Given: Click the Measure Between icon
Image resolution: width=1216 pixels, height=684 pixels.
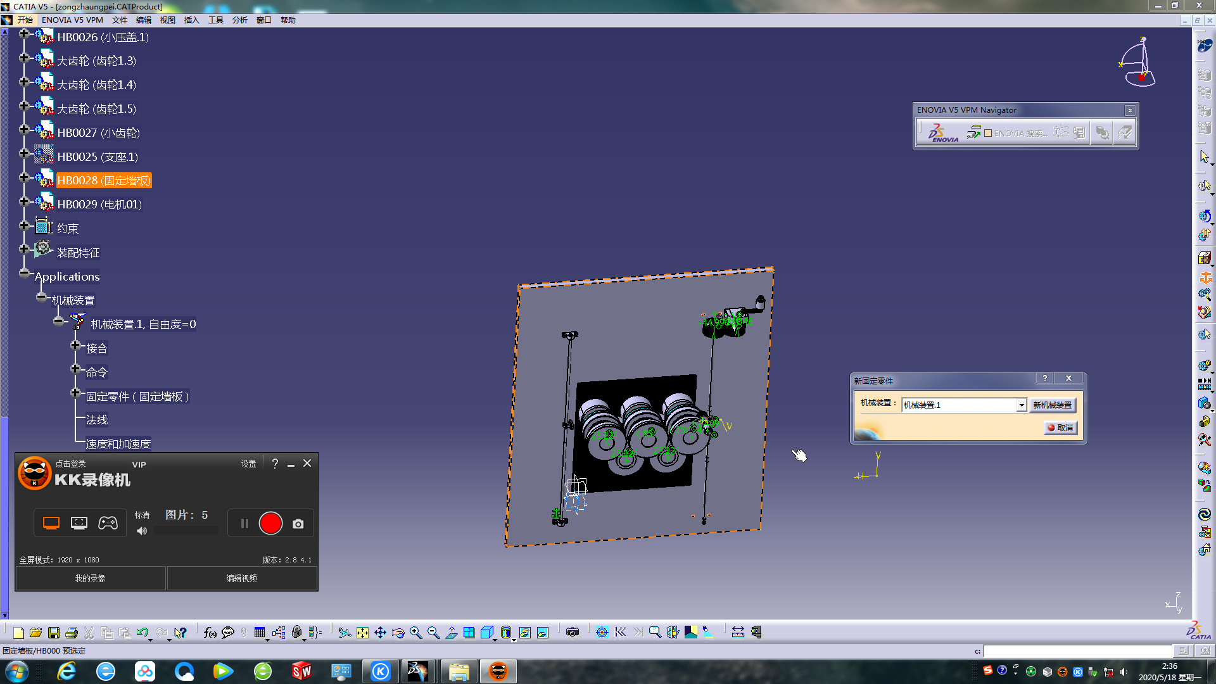Looking at the screenshot, I should [738, 633].
